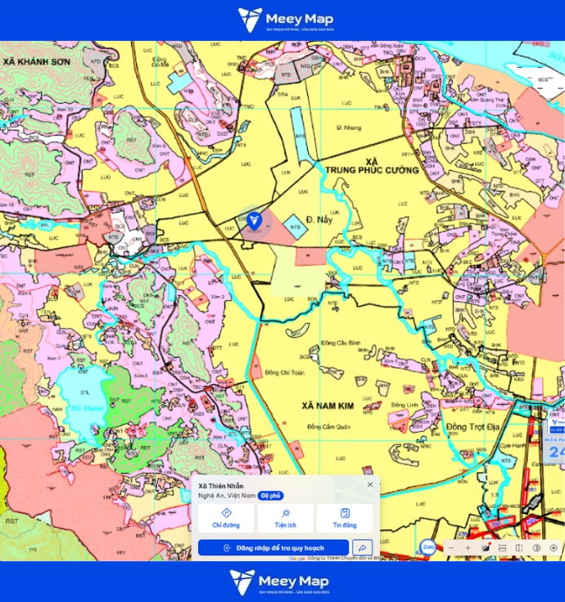
Task: Click the Đồng Lính map label
Action: (x=405, y=405)
